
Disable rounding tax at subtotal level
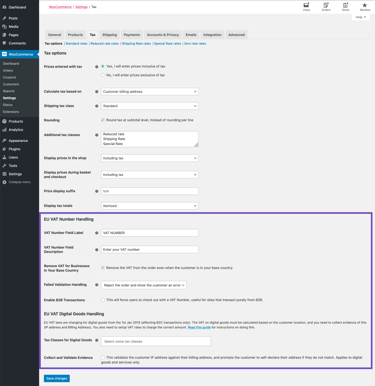click(x=103, y=120)
